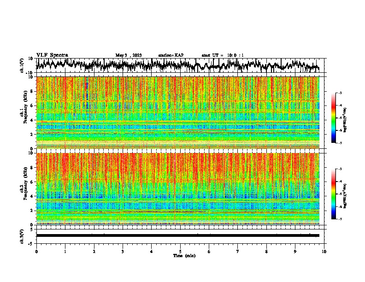This screenshot has width=365, height=282.
Task: Click time axis tick label '9'
Action: point(295,252)
